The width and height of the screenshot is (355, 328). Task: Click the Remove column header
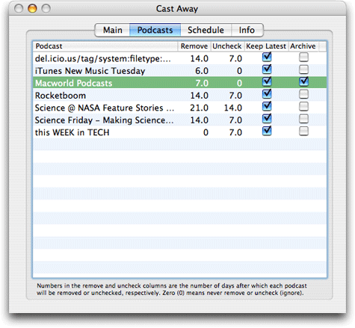click(194, 46)
